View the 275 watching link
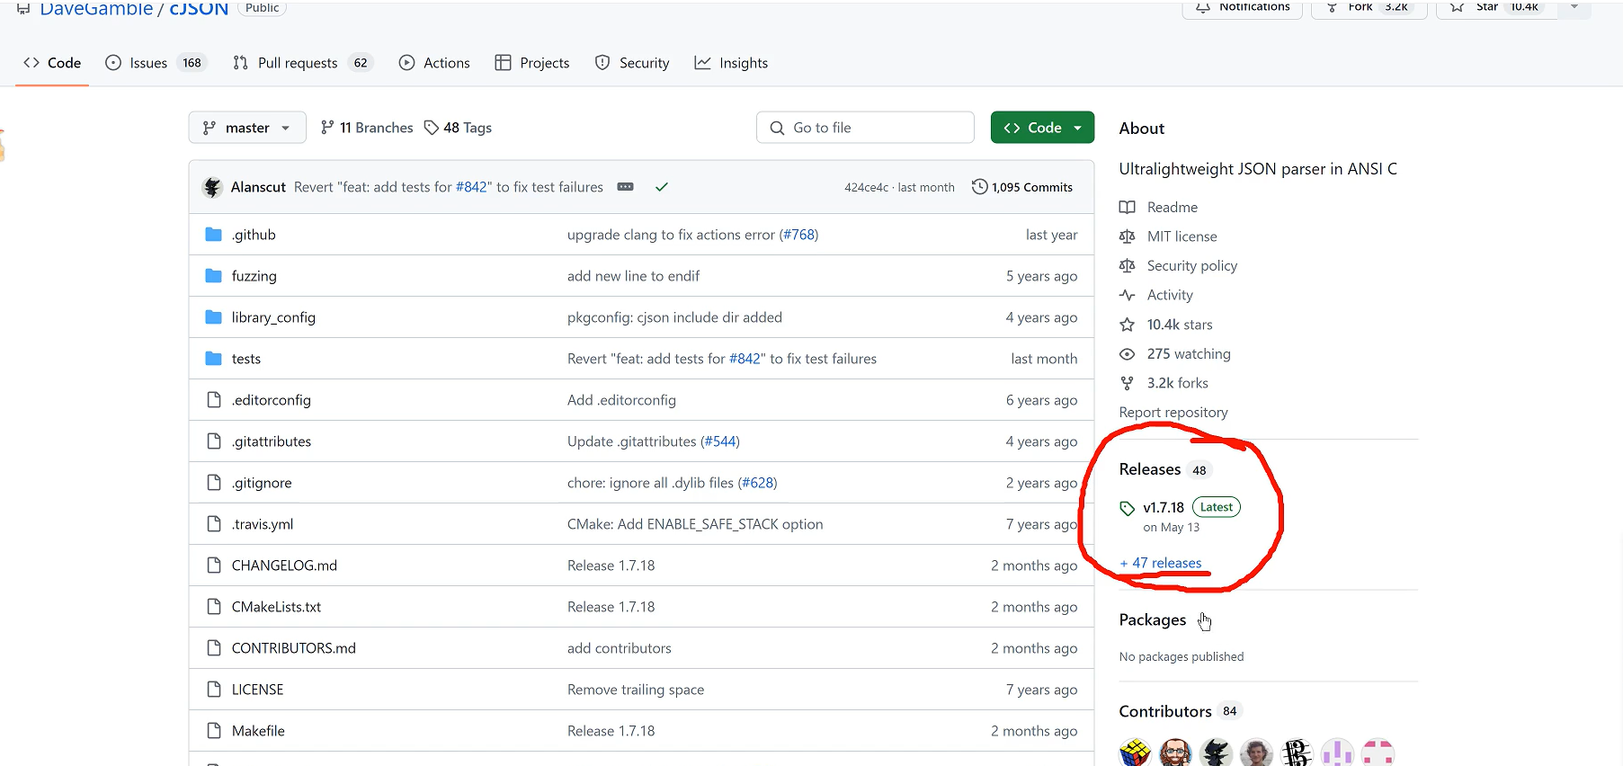This screenshot has width=1623, height=766. 1175,354
